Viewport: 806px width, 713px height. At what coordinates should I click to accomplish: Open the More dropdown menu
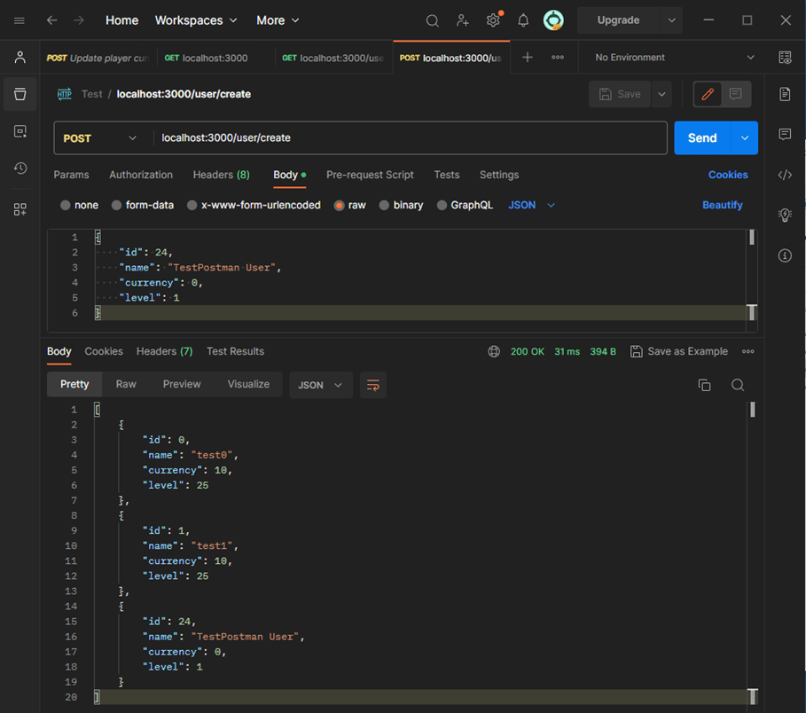[278, 20]
